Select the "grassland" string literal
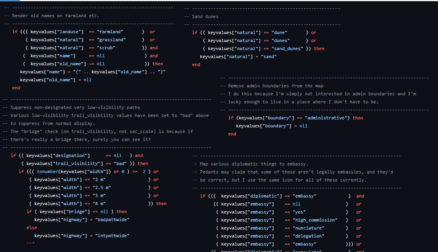This screenshot has width=438, height=252. [111, 40]
